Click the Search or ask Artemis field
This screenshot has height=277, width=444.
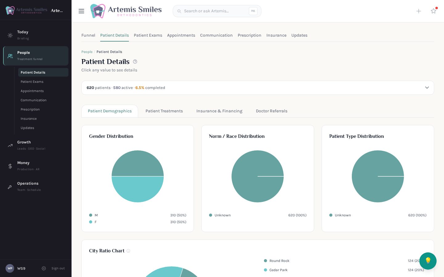point(217,11)
